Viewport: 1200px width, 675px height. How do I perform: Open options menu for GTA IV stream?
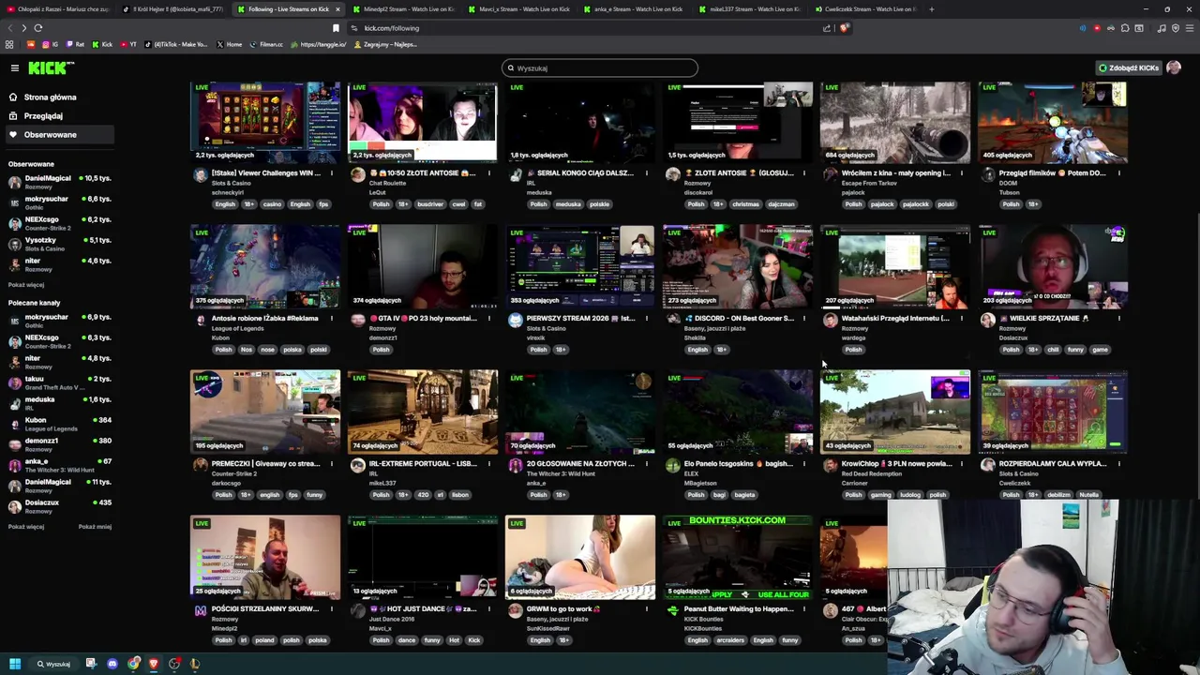[x=488, y=318]
